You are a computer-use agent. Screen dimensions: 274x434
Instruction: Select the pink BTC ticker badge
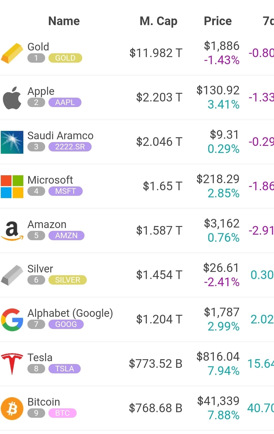point(62,413)
